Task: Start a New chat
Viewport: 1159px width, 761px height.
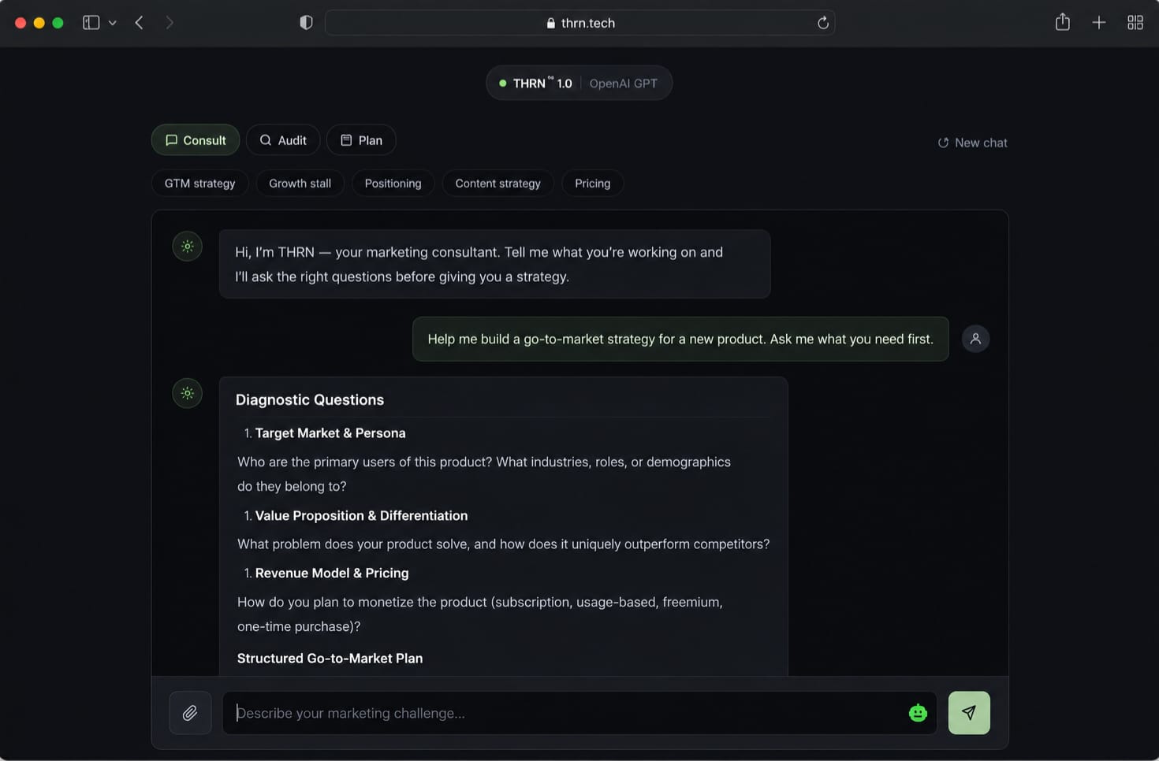Action: pos(972,143)
